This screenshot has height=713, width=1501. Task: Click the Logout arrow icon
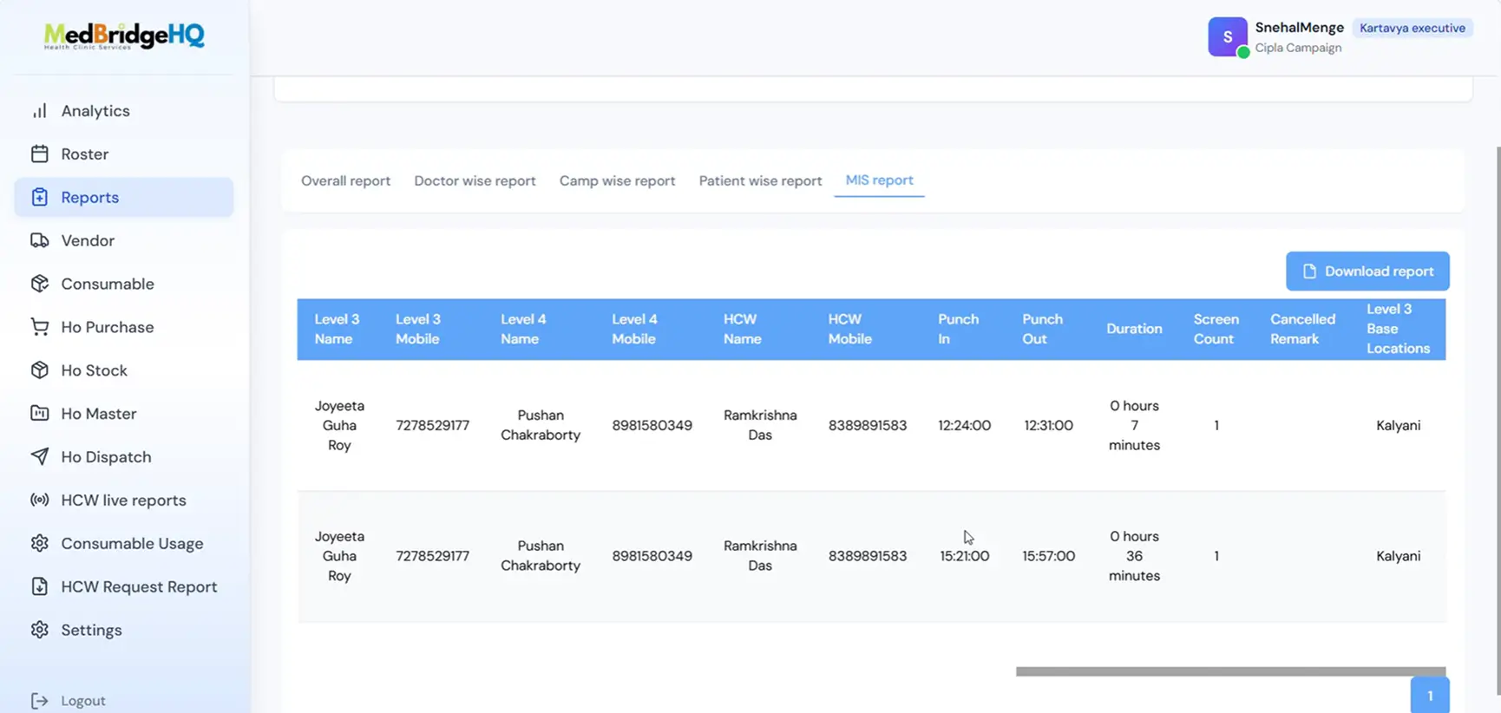point(40,701)
